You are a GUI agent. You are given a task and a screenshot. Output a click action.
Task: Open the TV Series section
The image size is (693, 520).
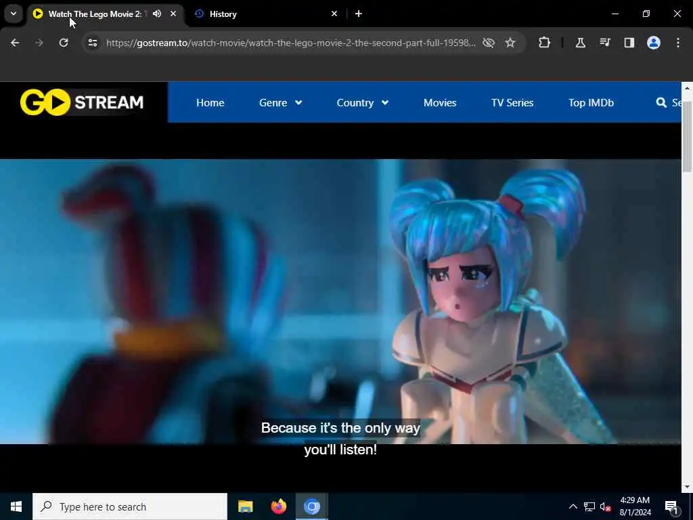(x=512, y=103)
